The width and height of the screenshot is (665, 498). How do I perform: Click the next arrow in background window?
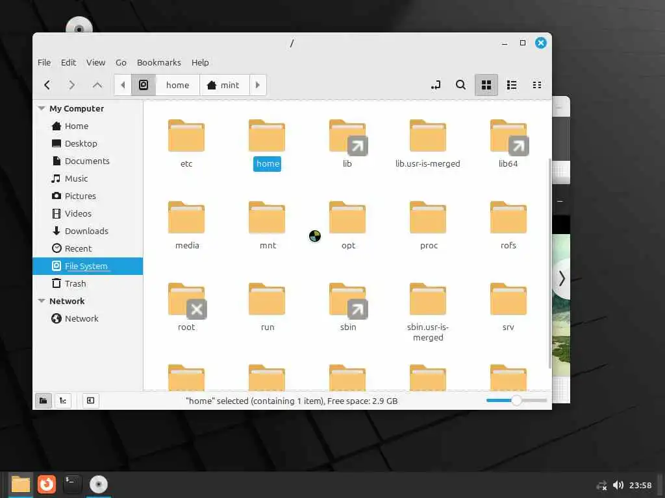point(562,279)
